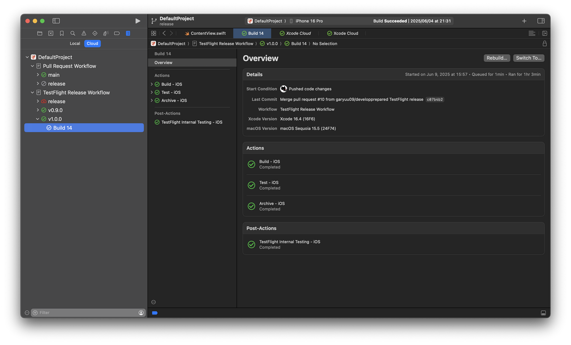This screenshot has height=345, width=571.
Task: Choose the iPhone 16 Pro run destination
Action: (306, 21)
